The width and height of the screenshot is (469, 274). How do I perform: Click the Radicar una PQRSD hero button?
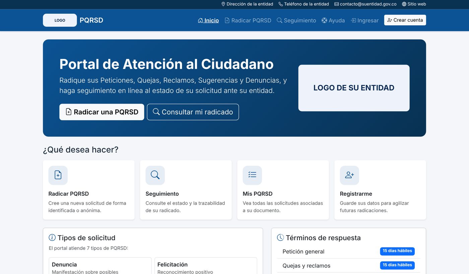102,112
